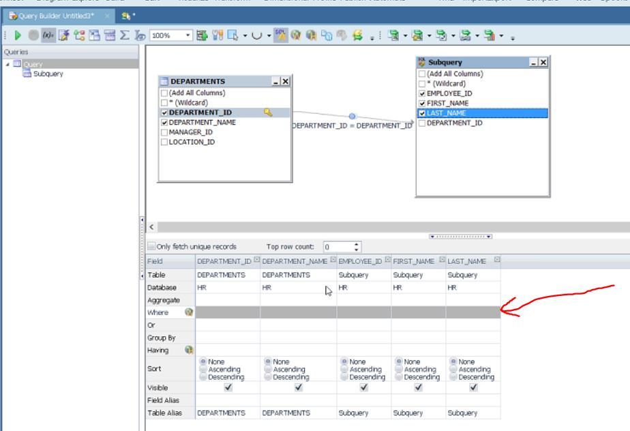Screen dimensions: 630x431
Task: Run the query with green play icon
Action: click(18, 35)
